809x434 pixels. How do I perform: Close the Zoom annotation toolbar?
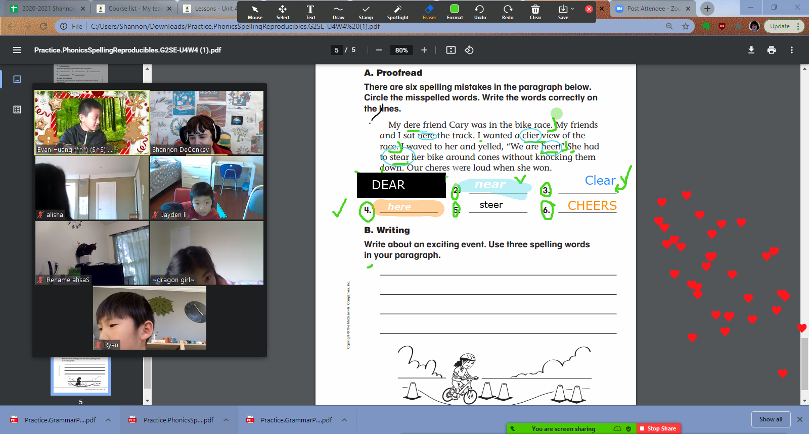pyautogui.click(x=589, y=9)
